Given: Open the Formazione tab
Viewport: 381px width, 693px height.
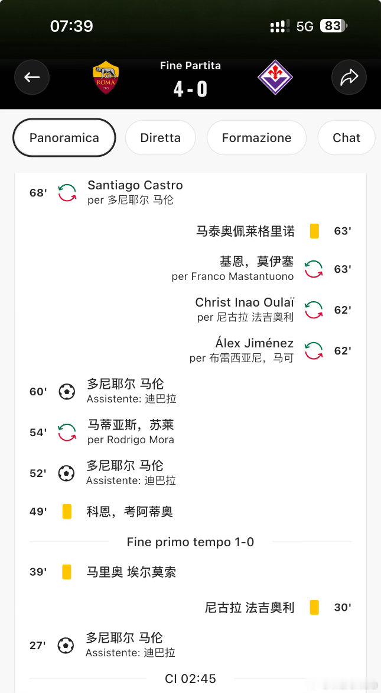Looking at the screenshot, I should coord(256,137).
